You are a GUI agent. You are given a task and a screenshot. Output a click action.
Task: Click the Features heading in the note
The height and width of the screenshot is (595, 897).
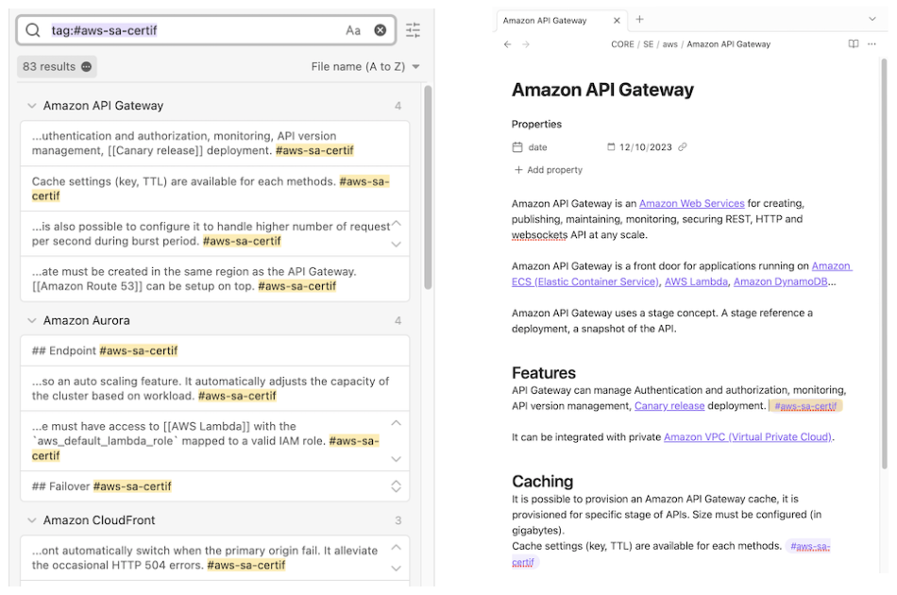pos(544,373)
